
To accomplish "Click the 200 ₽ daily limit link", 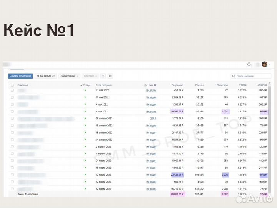I will point(153,118).
